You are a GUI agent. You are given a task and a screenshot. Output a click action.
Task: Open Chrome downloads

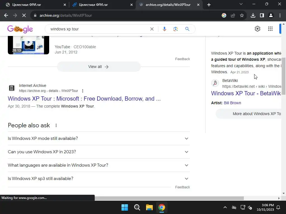(253, 16)
